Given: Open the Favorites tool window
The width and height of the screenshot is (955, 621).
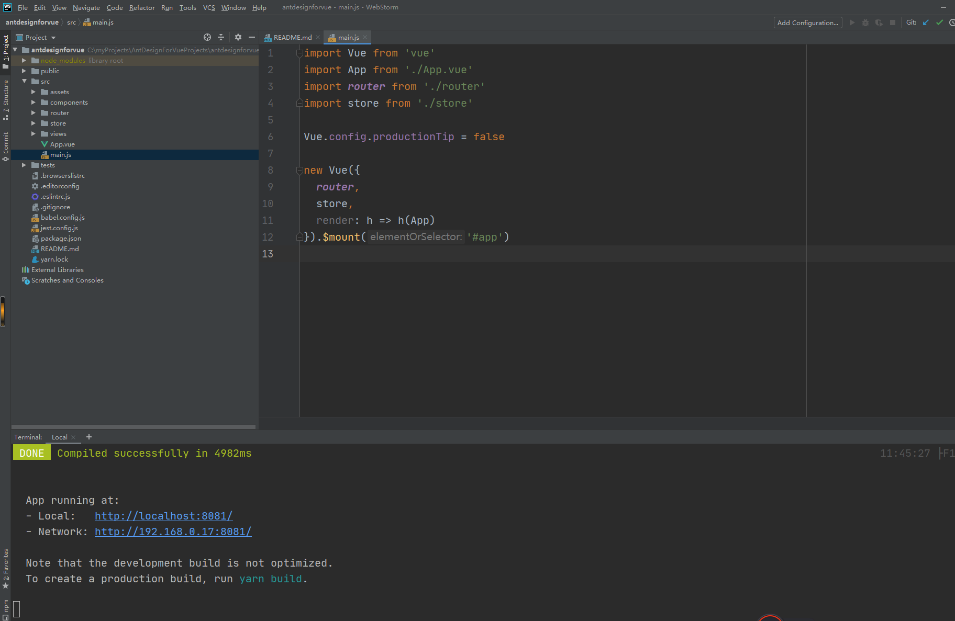Looking at the screenshot, I should coord(6,569).
